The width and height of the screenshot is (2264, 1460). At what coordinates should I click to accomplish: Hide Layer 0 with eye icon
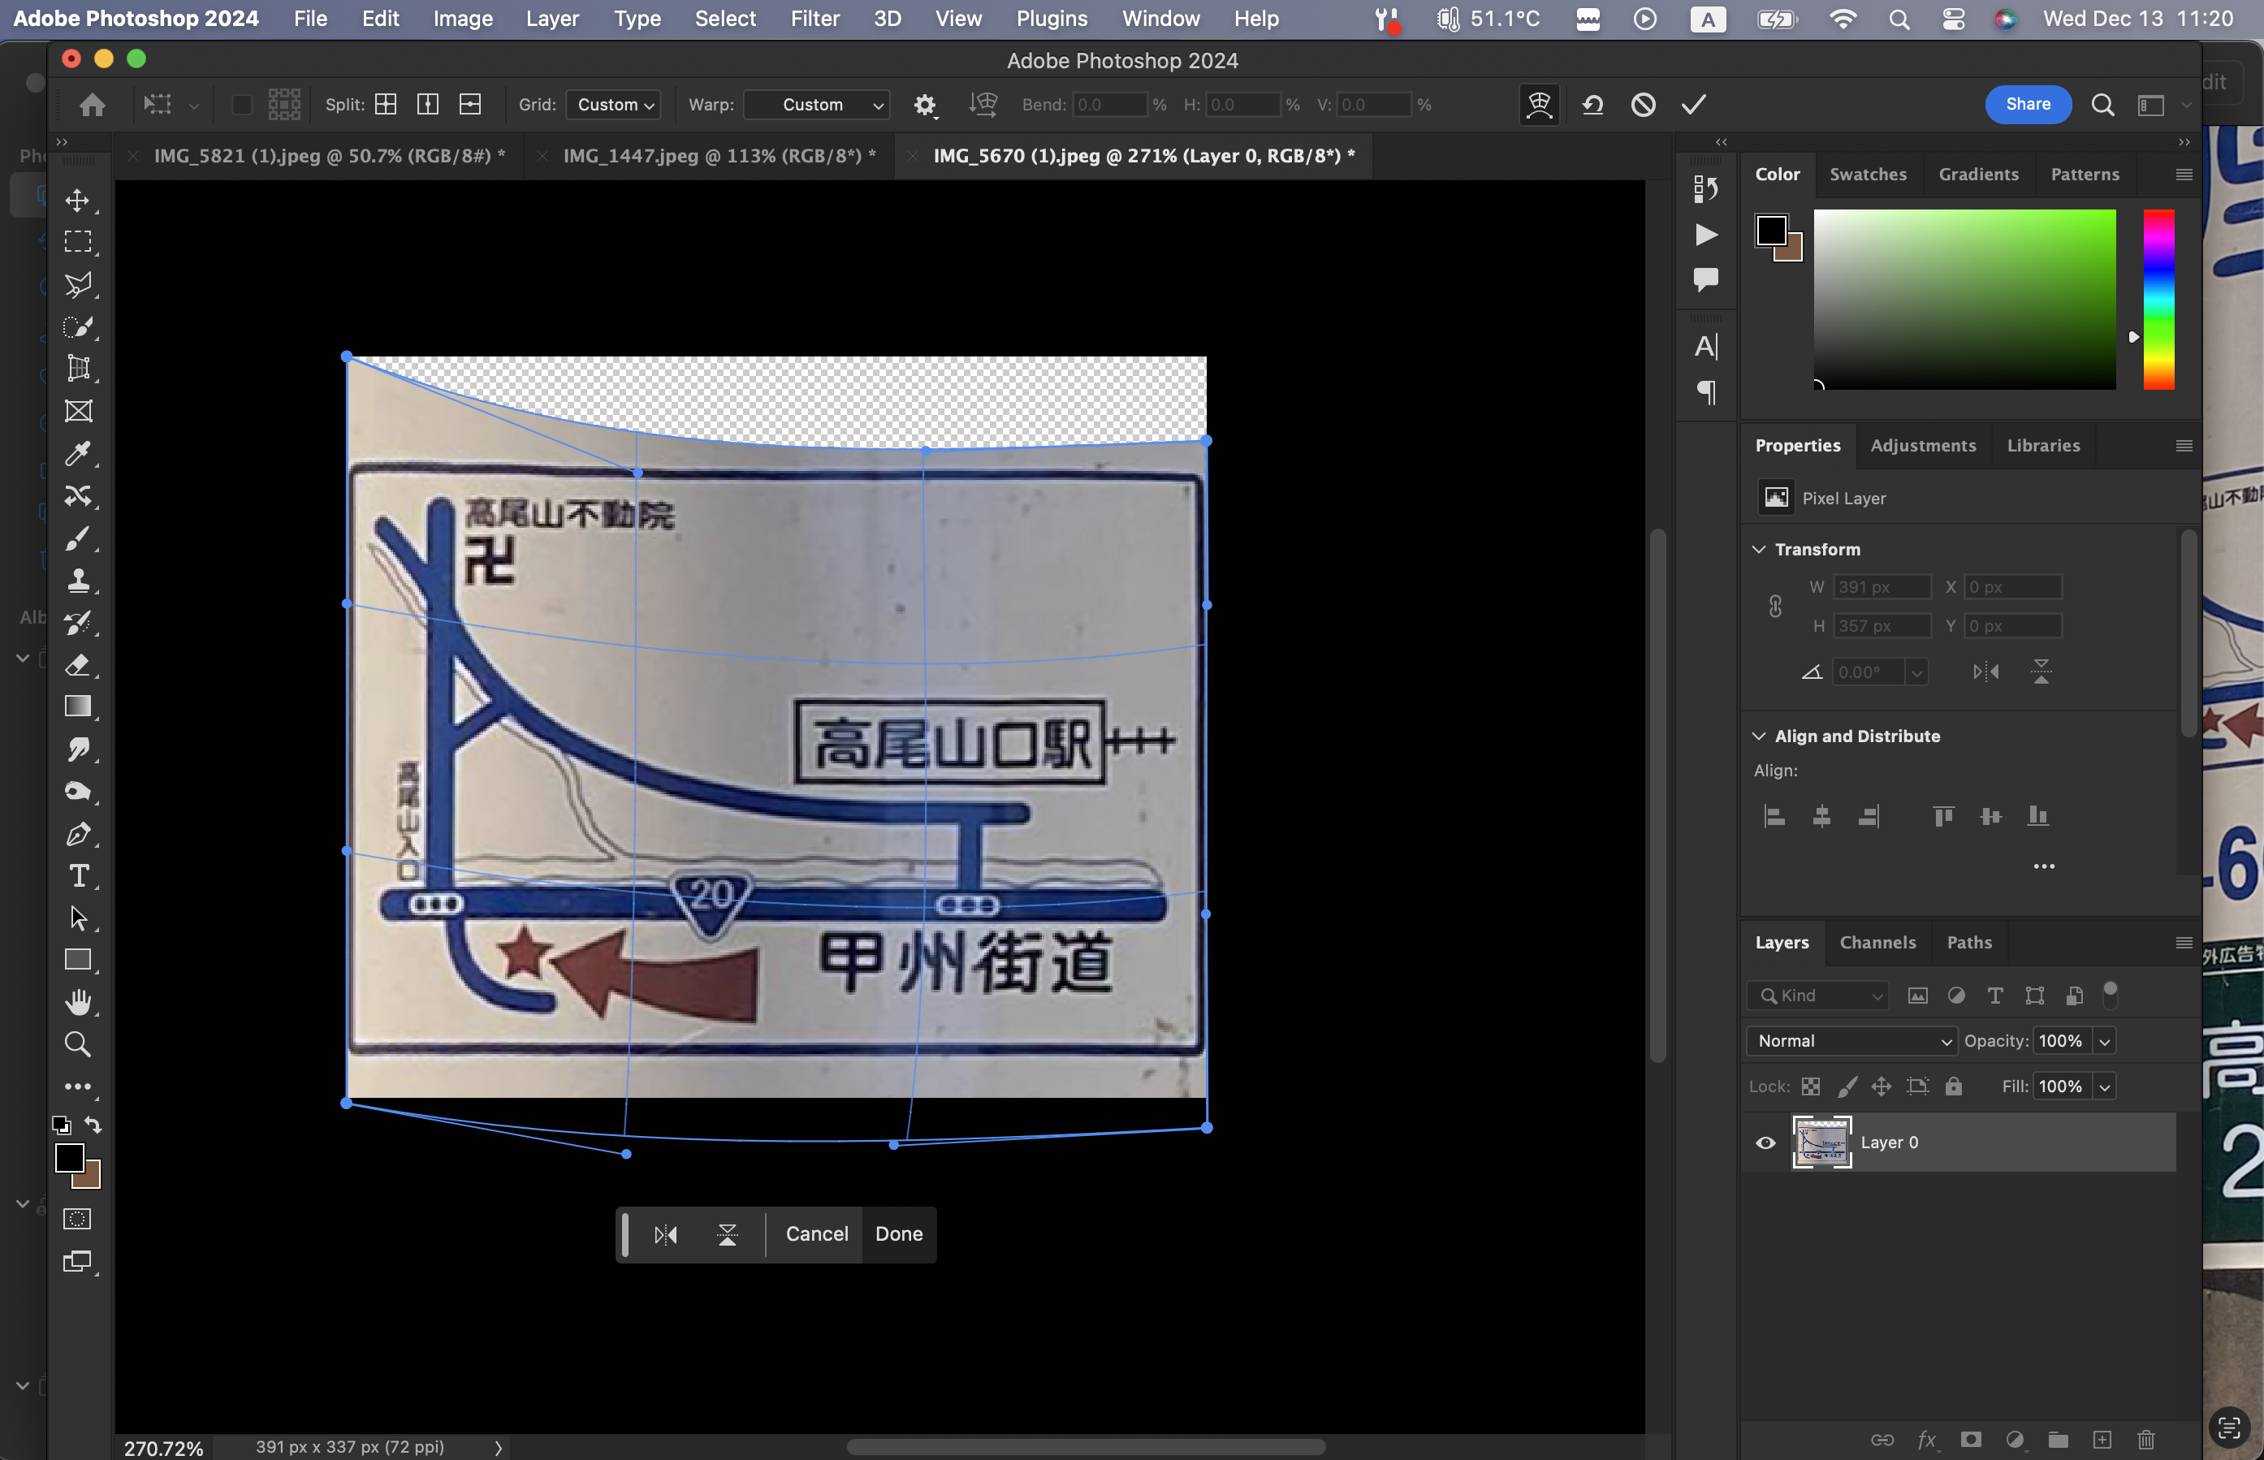pyautogui.click(x=1765, y=1143)
